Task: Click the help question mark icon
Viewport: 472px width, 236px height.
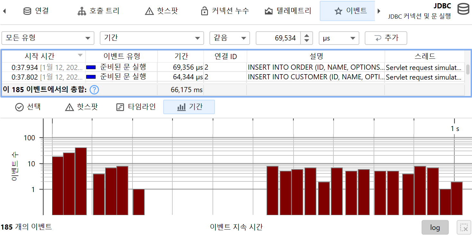Action: click(x=94, y=90)
